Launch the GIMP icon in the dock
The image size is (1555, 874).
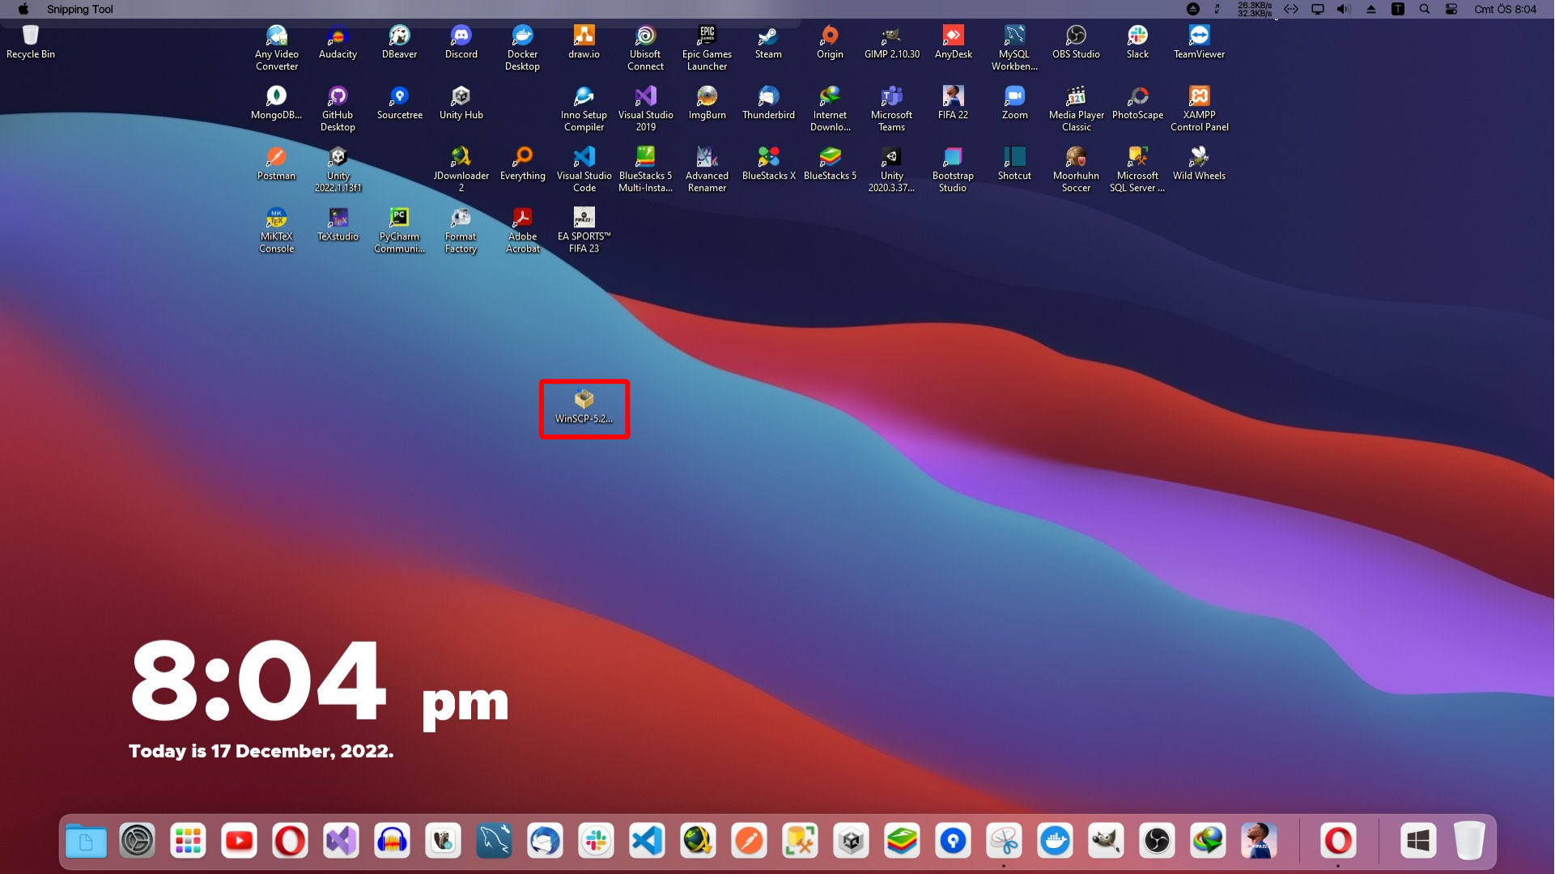pos(1106,842)
